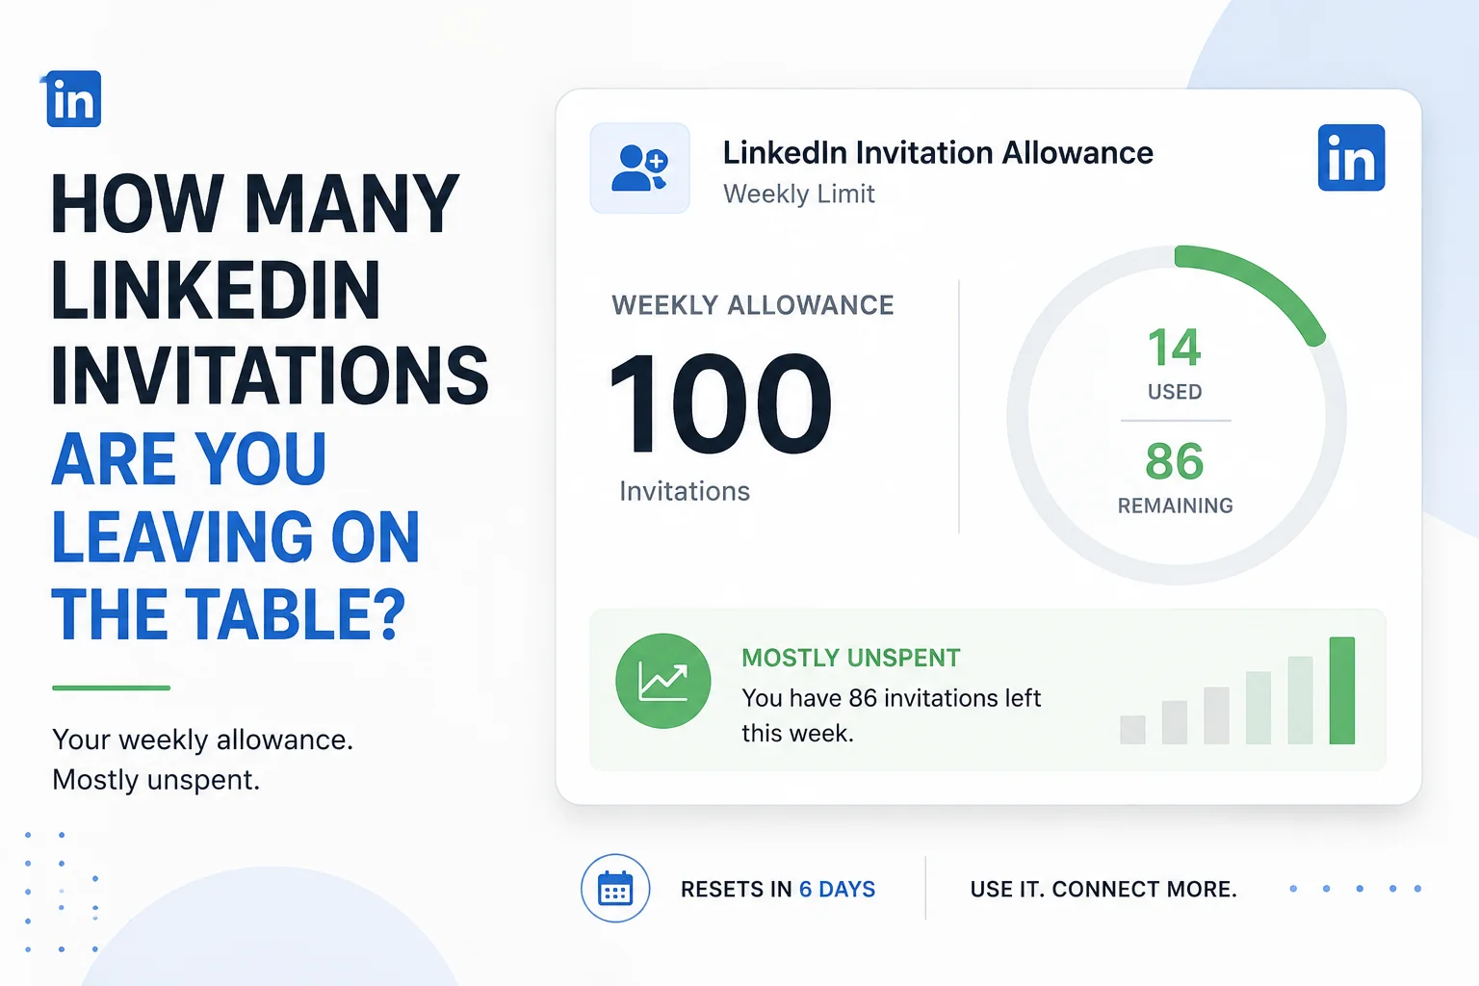This screenshot has height=986, width=1479.
Task: Click the smallest grey bar in the mini chart
Action: [x=1132, y=730]
